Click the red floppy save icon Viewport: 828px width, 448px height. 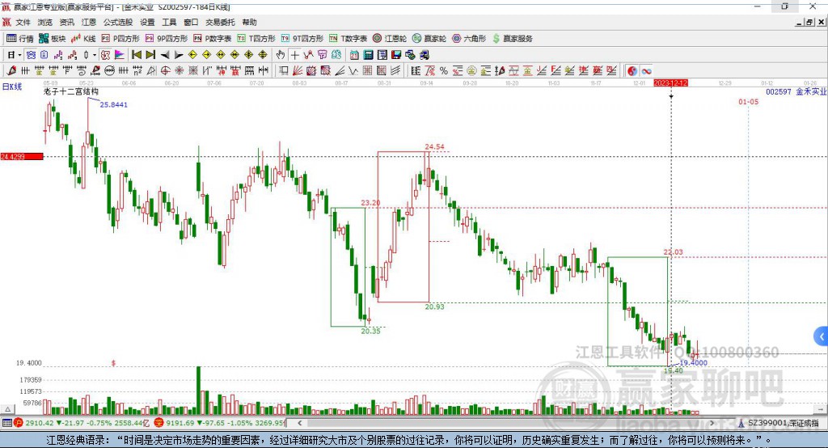[396, 54]
